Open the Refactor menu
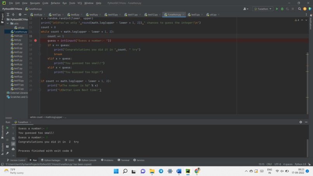The width and height of the screenshot is (313, 176). pyautogui.click(x=55, y=3)
